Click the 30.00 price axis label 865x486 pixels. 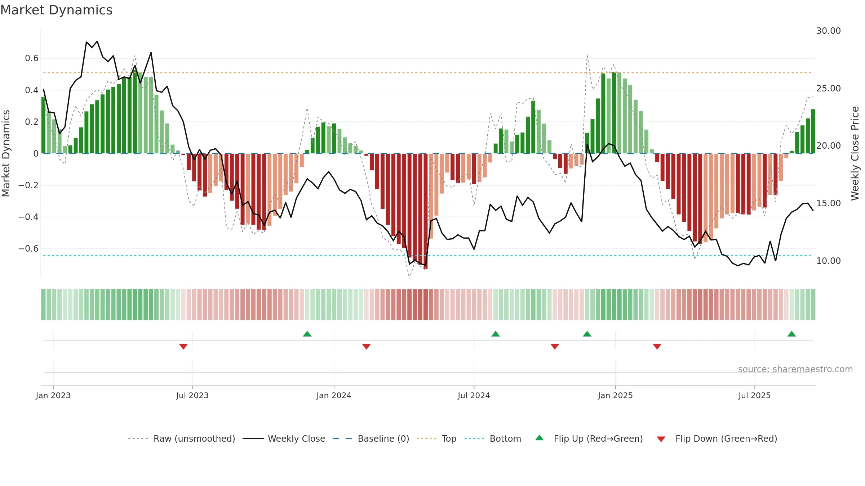coord(829,31)
